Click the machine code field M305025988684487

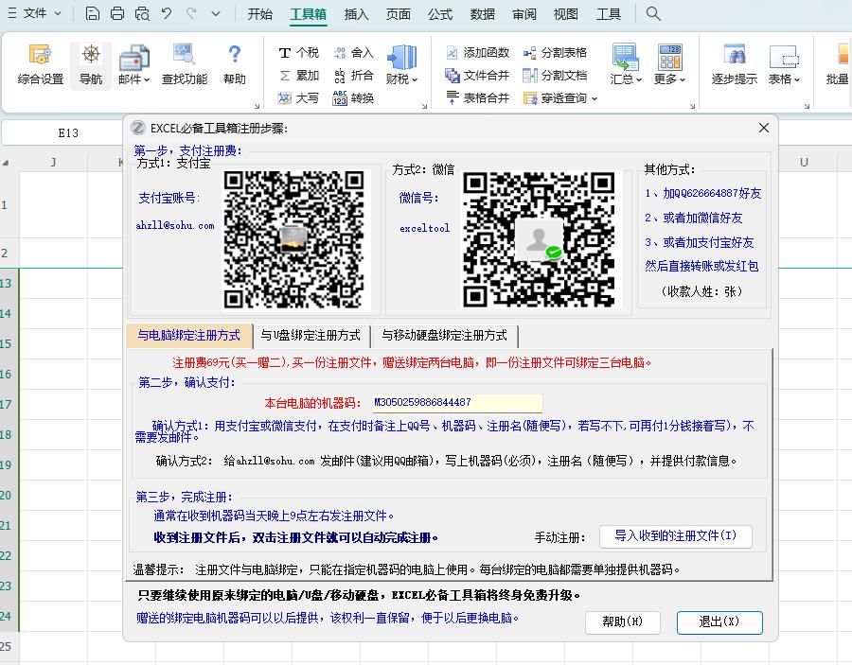coord(457,403)
